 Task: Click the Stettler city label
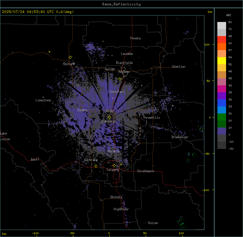coord(179,67)
